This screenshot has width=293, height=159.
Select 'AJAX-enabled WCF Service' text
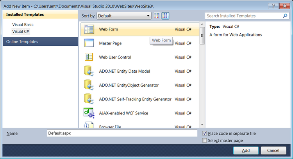point(123,113)
